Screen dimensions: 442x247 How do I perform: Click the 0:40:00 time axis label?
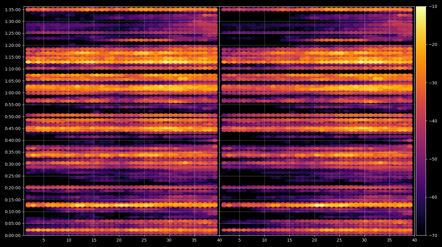(13, 140)
